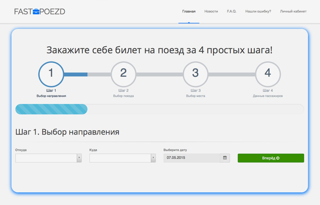This screenshot has width=320, height=205.
Task: Select step 3 circle in wizard
Action: click(x=195, y=74)
